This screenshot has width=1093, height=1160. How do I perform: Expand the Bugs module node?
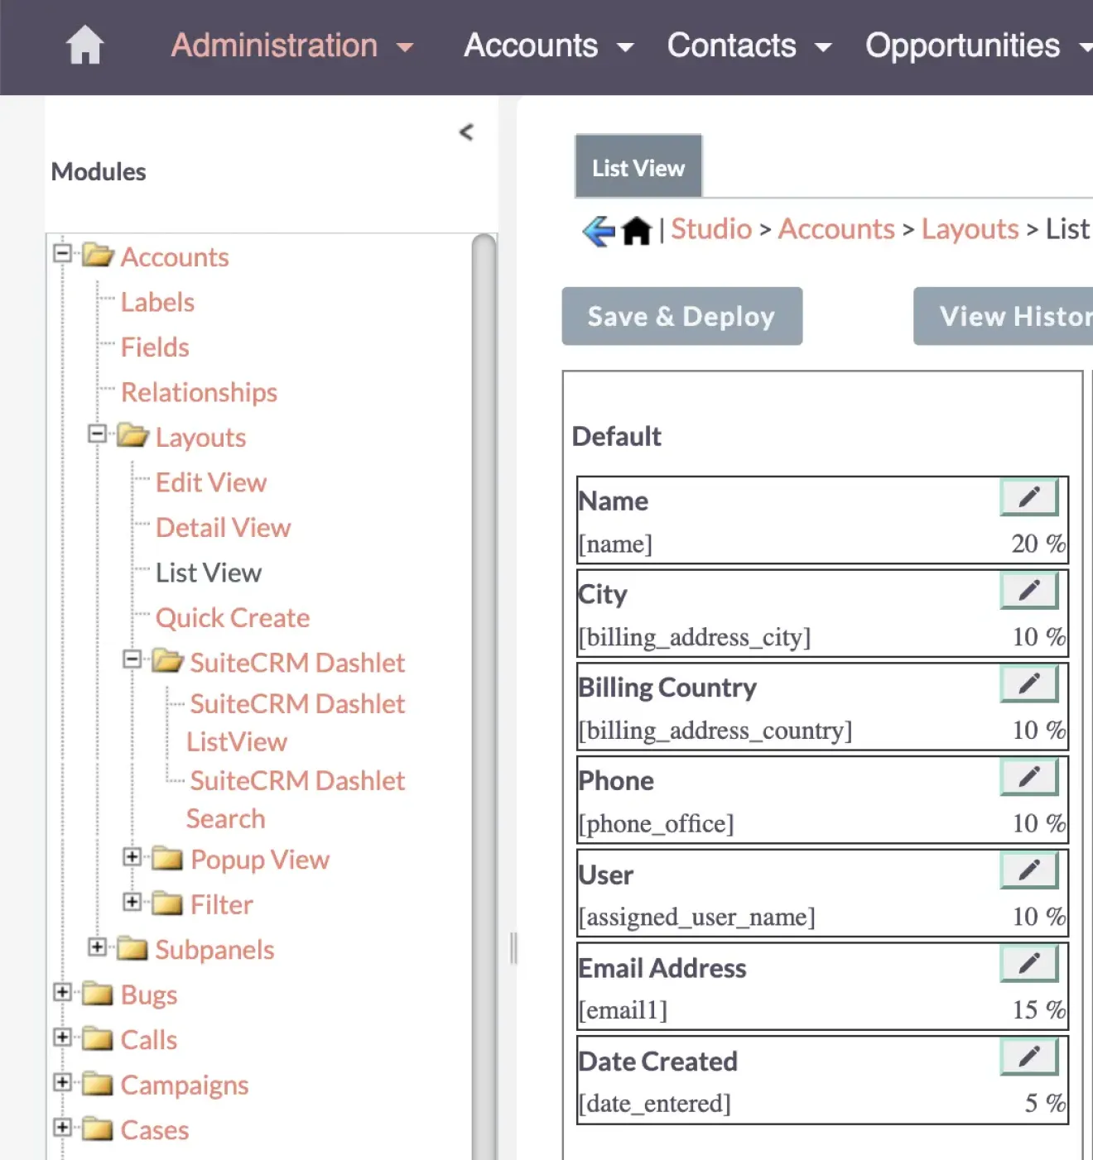[x=61, y=992]
